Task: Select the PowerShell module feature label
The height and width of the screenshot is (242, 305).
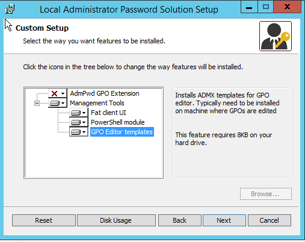Action: point(118,122)
